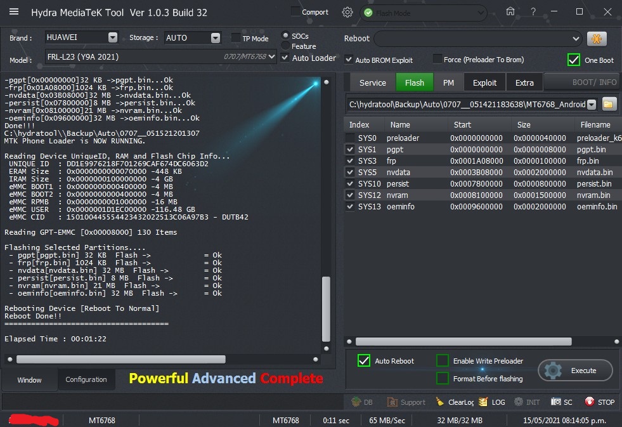Expand the Brand dropdown showing HUAWEI
Viewport: 622px width, 427px height.
coord(112,37)
